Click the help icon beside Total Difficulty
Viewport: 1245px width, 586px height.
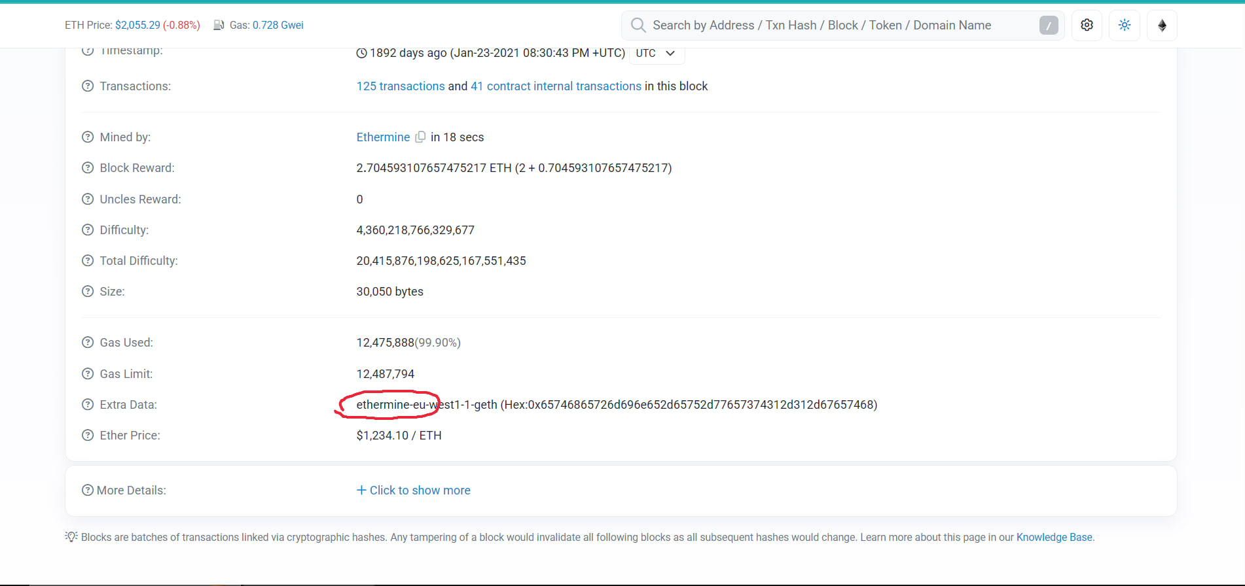point(88,261)
